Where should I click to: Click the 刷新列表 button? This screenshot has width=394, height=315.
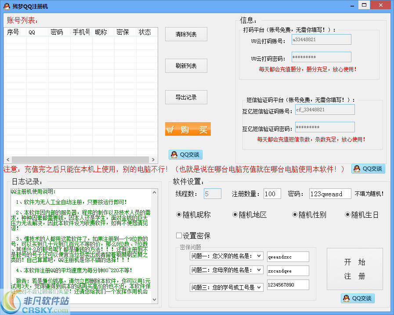pyautogui.click(x=186, y=66)
